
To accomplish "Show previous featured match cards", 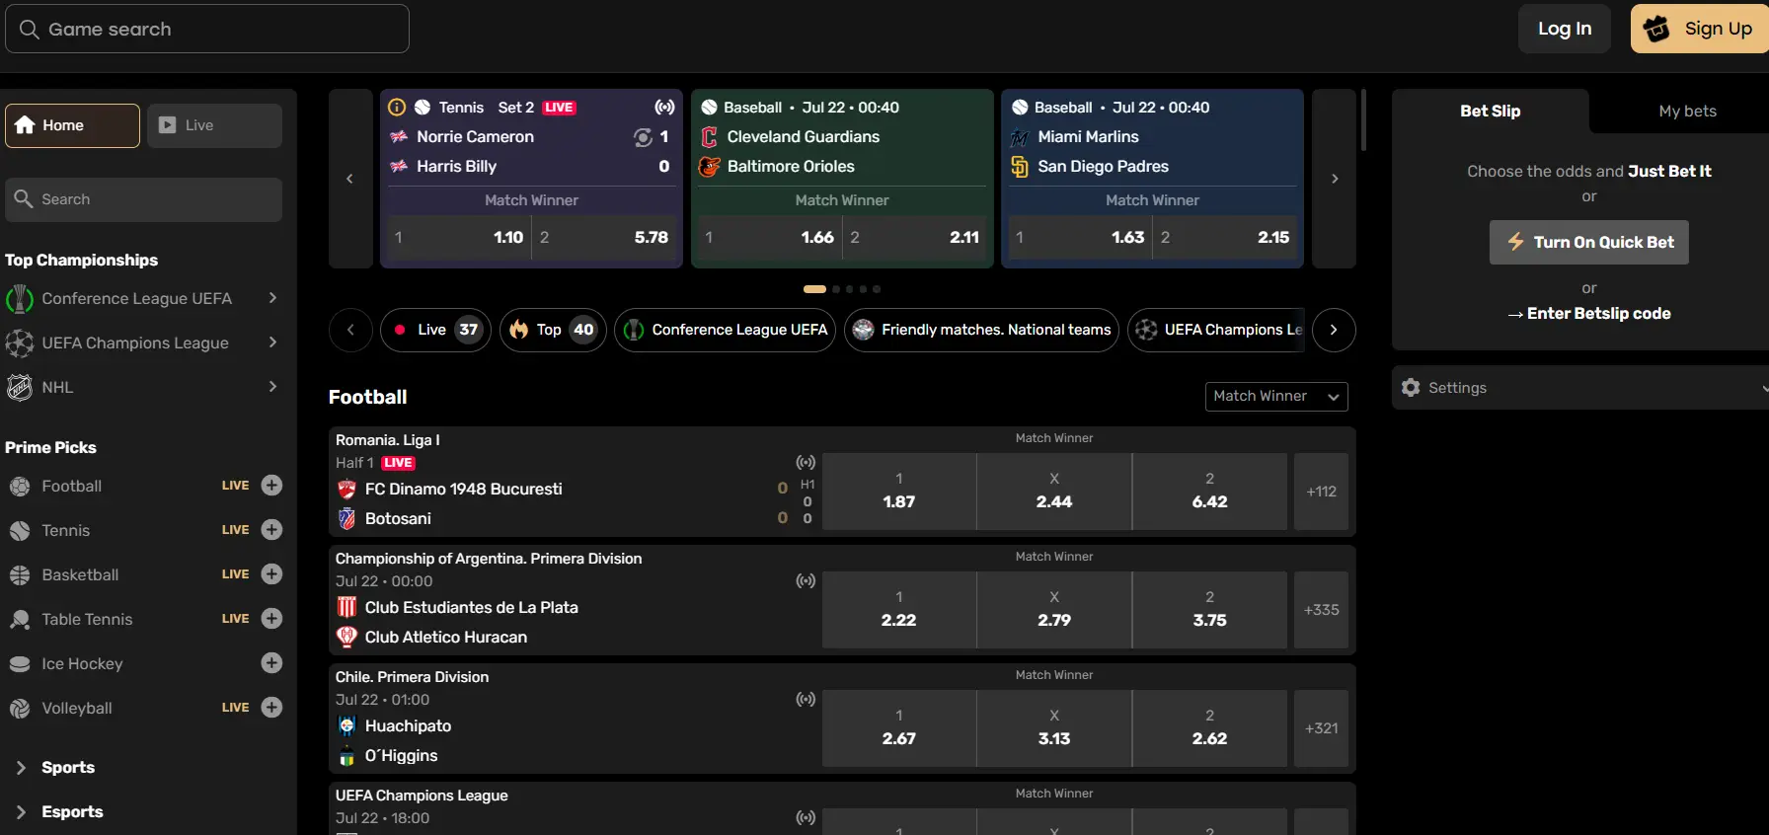I will [x=350, y=179].
